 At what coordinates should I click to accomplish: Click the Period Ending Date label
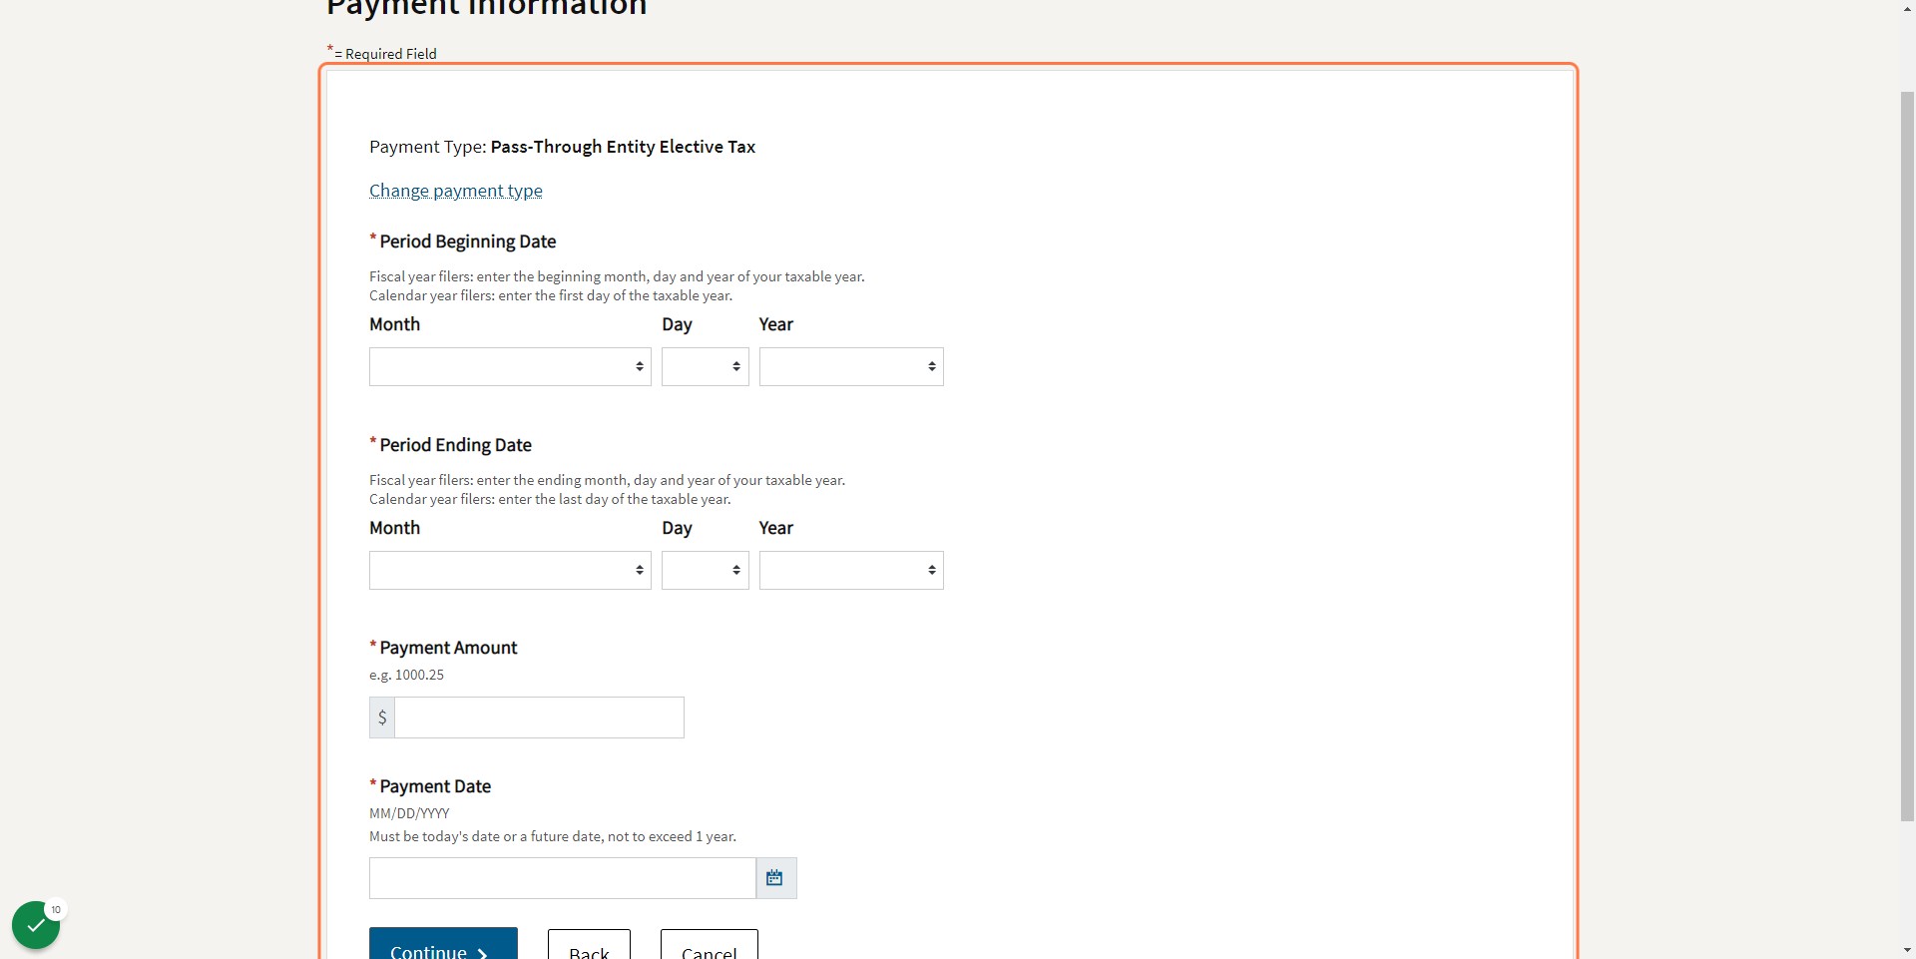455,445
